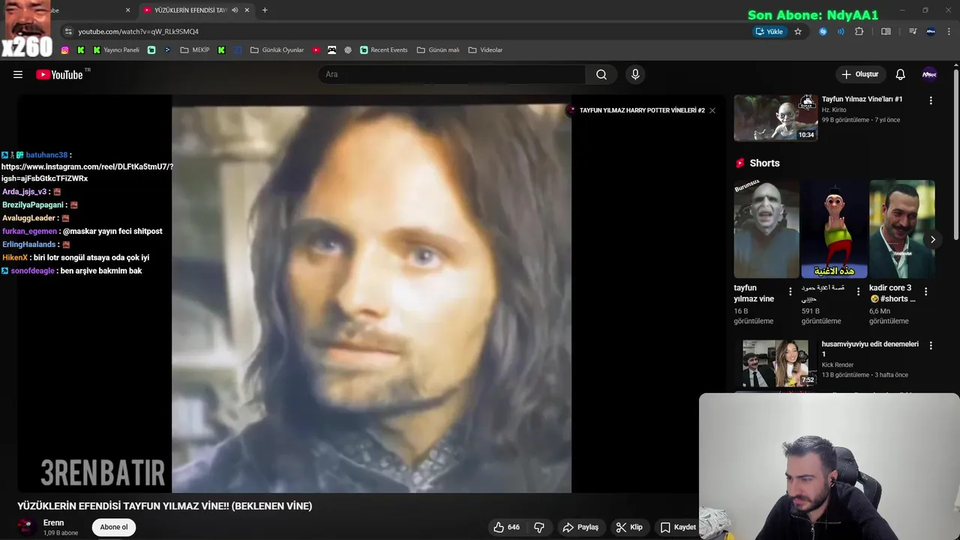Save video using Kaydet button
The height and width of the screenshot is (540, 960).
[677, 527]
